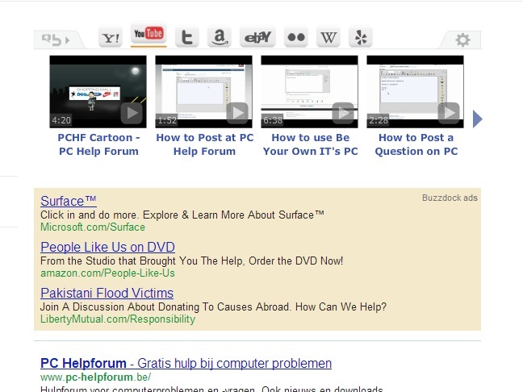Open the PCHF Cartoon video thumbnail
This screenshot has height=392, width=523.
(98, 92)
